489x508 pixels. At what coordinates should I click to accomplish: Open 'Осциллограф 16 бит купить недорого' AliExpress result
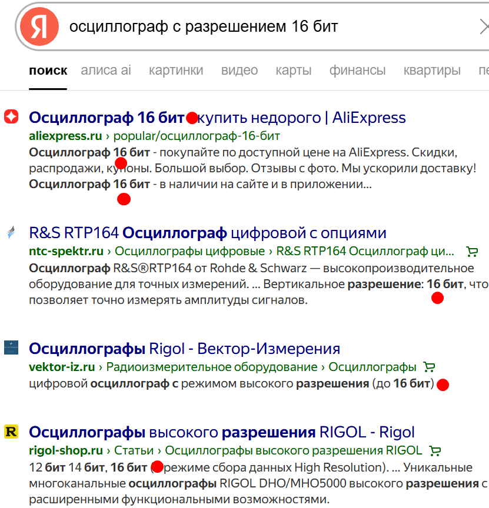217,118
